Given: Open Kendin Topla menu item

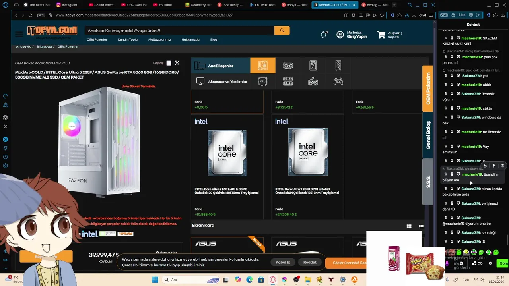Looking at the screenshot, I should 128,39.
